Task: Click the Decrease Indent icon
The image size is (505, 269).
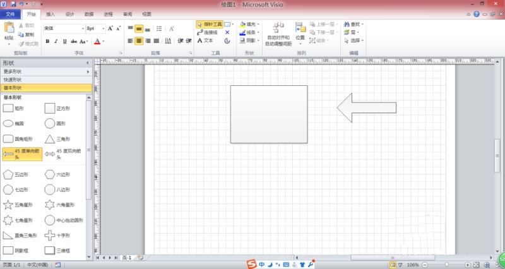Action: 181,41
